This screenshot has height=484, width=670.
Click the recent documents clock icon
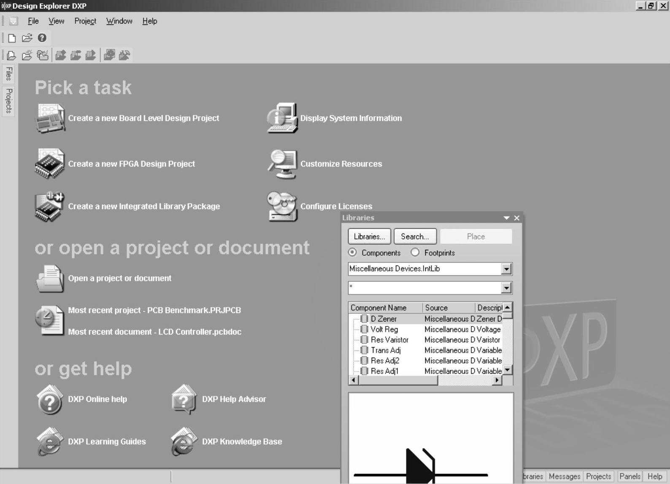(x=50, y=320)
